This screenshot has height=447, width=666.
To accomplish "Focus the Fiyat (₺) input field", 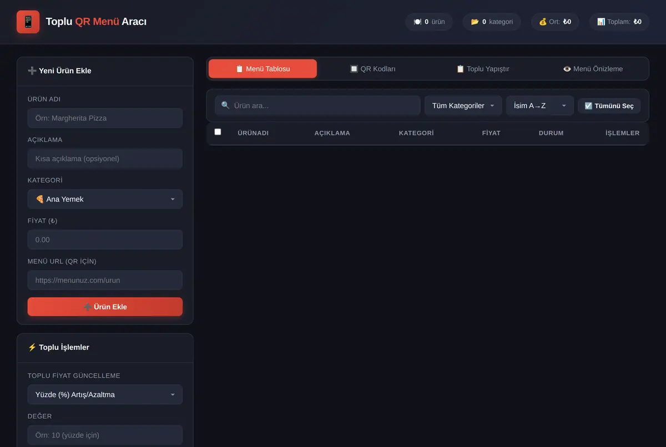I will (105, 240).
